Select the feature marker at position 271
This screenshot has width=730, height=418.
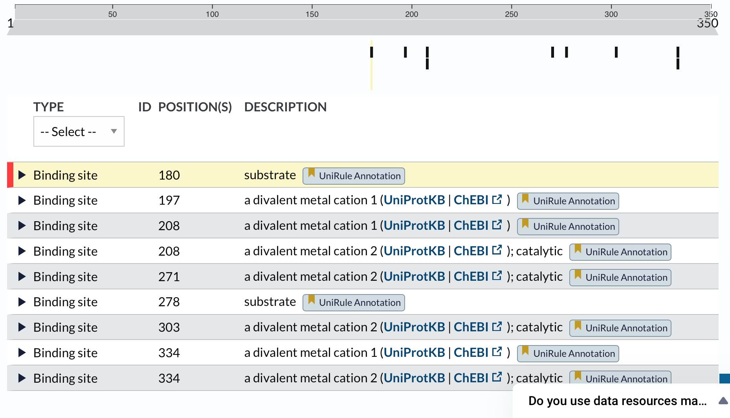coord(552,52)
